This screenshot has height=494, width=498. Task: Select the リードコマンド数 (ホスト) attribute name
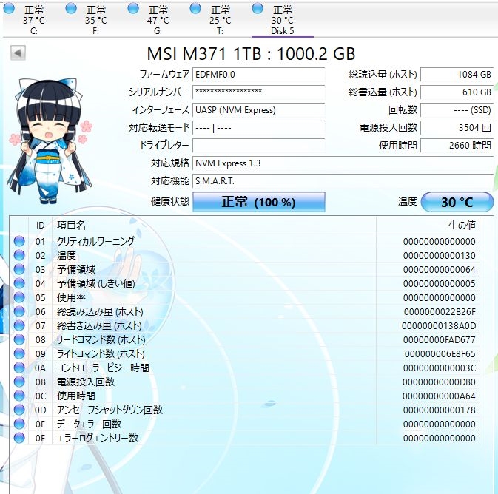[101, 339]
